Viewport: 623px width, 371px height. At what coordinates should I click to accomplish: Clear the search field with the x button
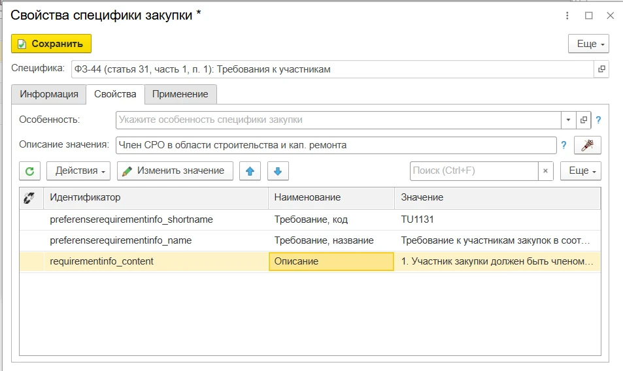(x=545, y=171)
